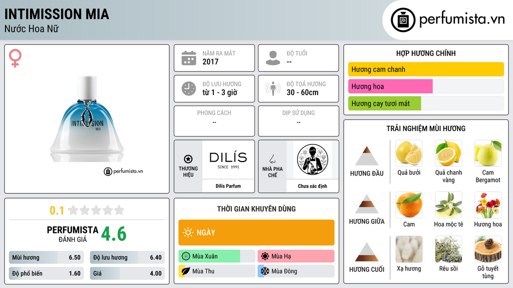The image size is (513, 288).
Task: Click the Độ lưu hương 6.40 score bar
Action: (x=127, y=257)
